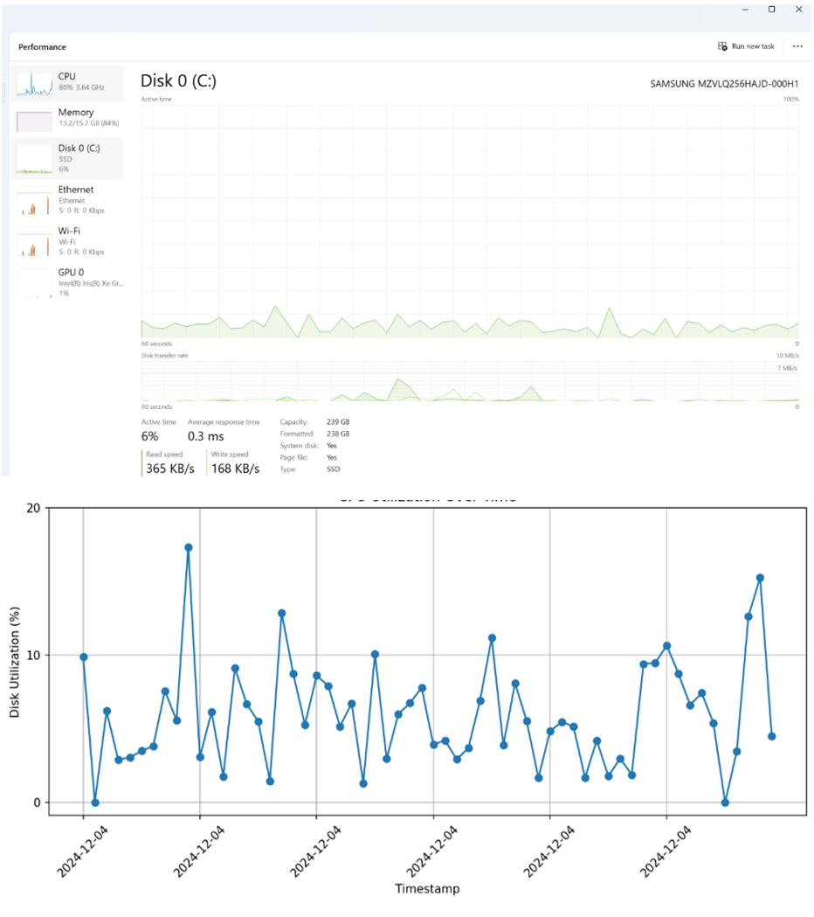Select Disk 0 (C:) in sidebar
Screen dimensions: 814x917
click(x=67, y=158)
